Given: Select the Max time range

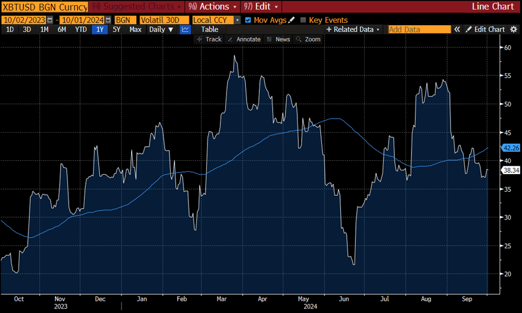Looking at the screenshot, I should 135,30.
